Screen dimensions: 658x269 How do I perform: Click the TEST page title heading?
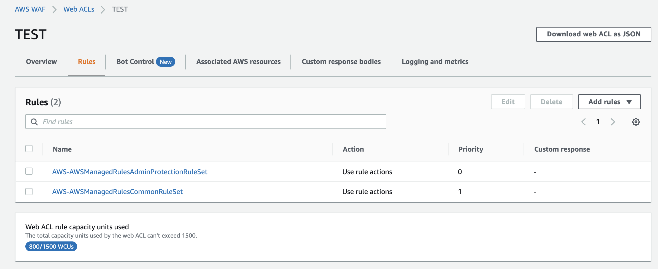tap(31, 34)
